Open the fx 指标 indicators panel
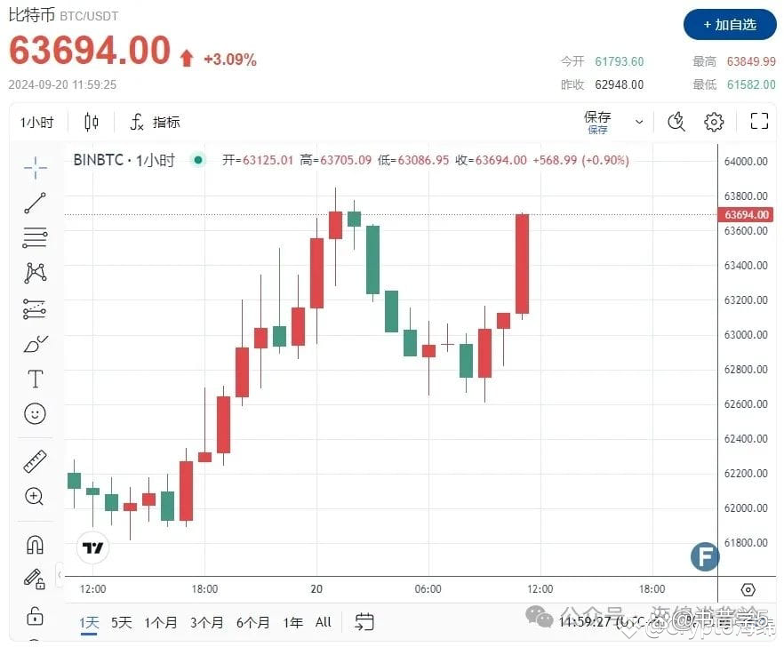784x647 pixels. click(156, 122)
